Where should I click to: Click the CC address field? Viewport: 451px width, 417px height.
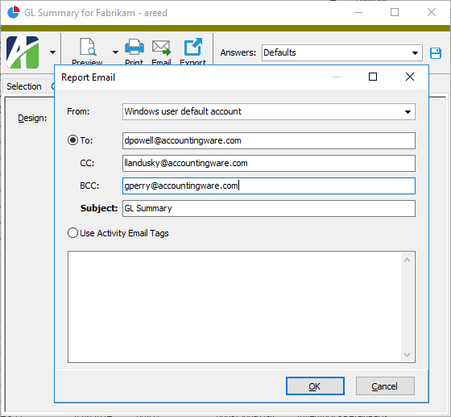(269, 163)
